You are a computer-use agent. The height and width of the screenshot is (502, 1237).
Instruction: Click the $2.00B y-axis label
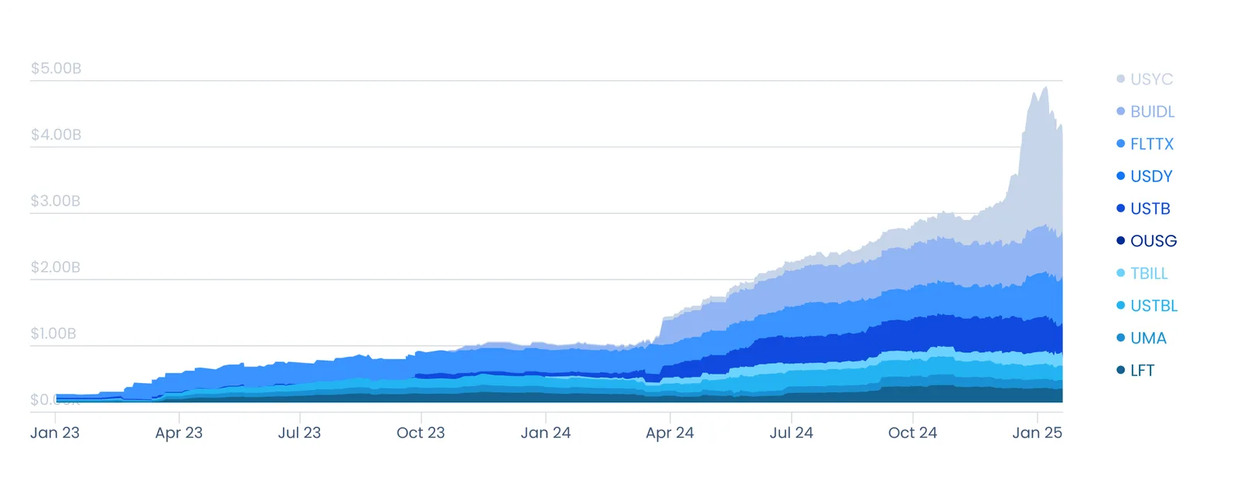tap(56, 267)
